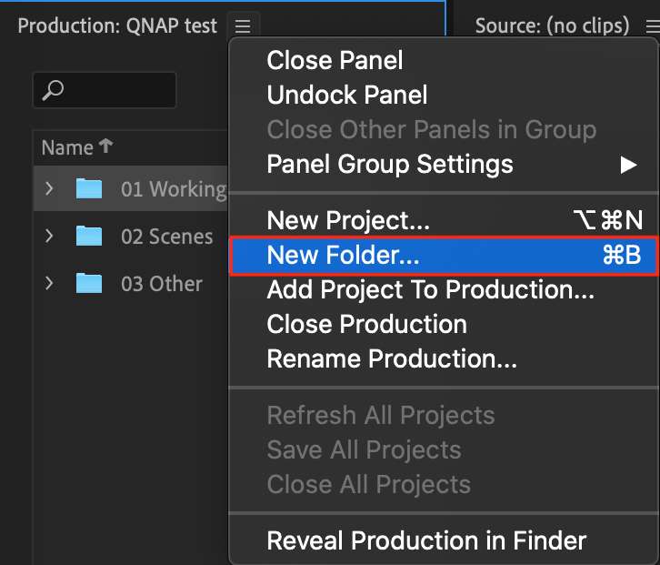Select the 02 Scenes folder icon
The width and height of the screenshot is (660, 565).
click(89, 236)
